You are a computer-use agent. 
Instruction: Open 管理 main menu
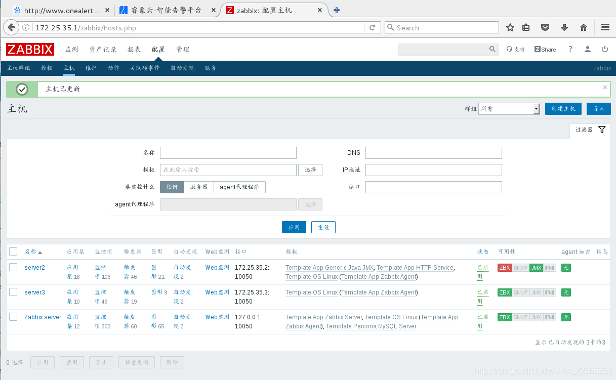click(x=183, y=49)
